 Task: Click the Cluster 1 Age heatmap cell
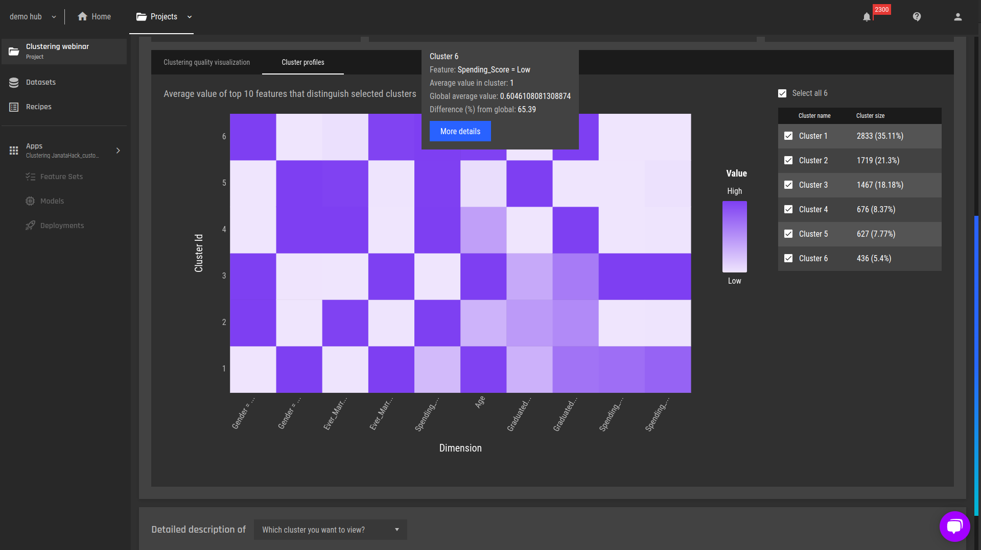[x=483, y=369]
